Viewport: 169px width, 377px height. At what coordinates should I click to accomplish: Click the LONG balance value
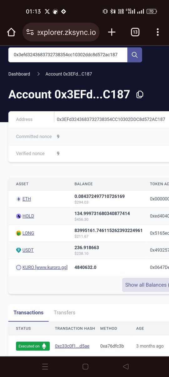coord(109,231)
